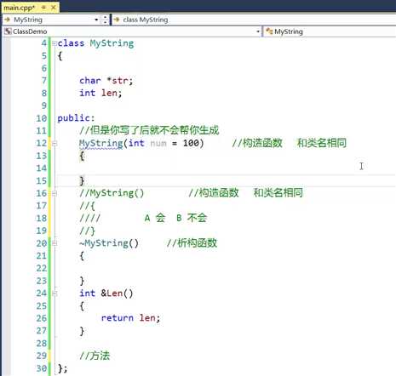Click 'A 会 B 不会' comment text

(175, 218)
